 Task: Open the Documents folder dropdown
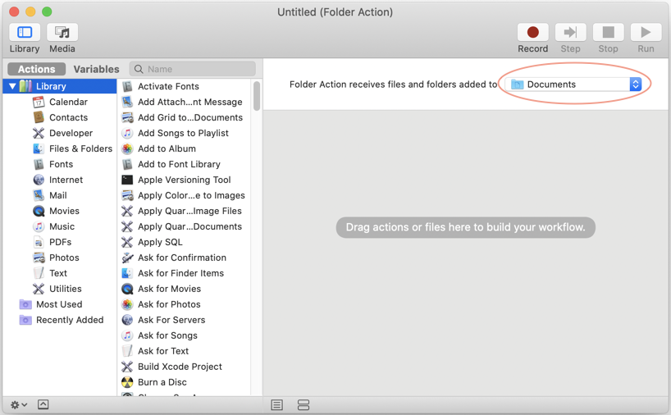click(x=573, y=84)
